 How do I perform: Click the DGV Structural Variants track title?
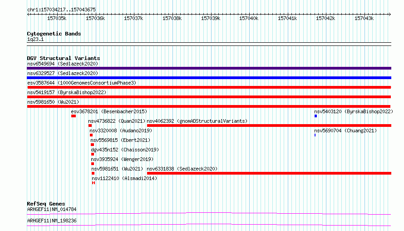coord(64,58)
